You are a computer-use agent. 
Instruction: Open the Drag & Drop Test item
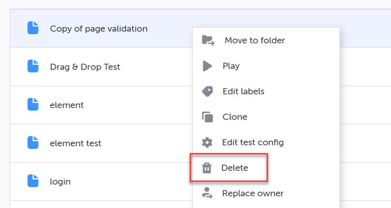85,67
